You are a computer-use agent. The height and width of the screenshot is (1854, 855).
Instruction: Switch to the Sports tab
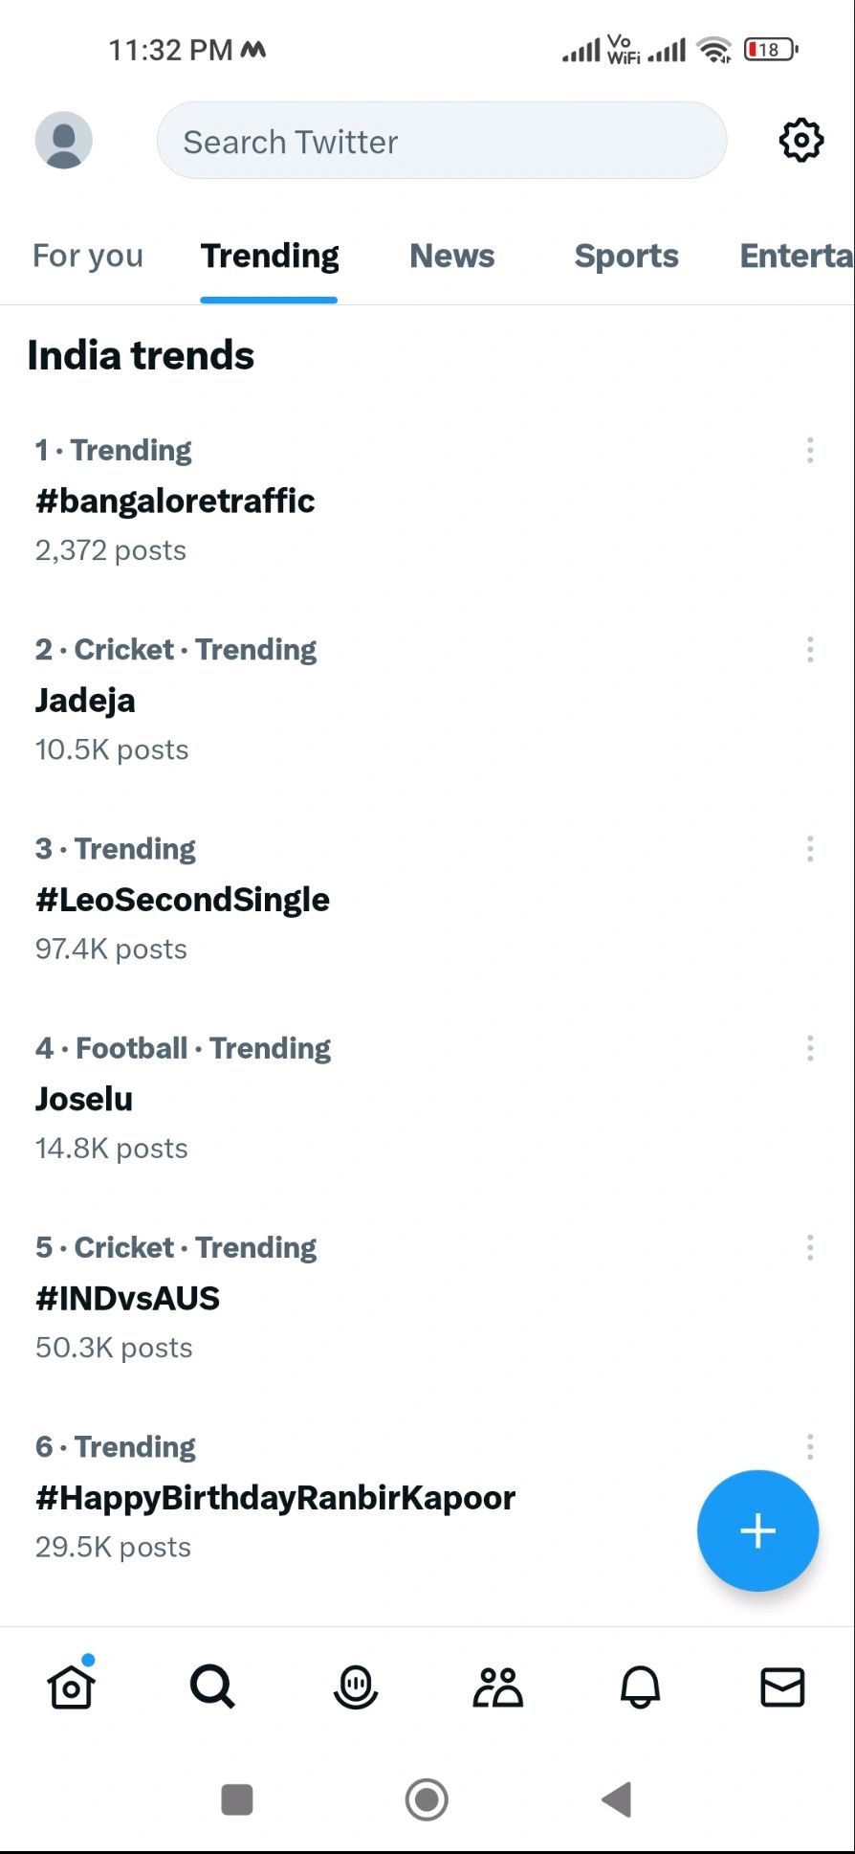pyautogui.click(x=626, y=256)
